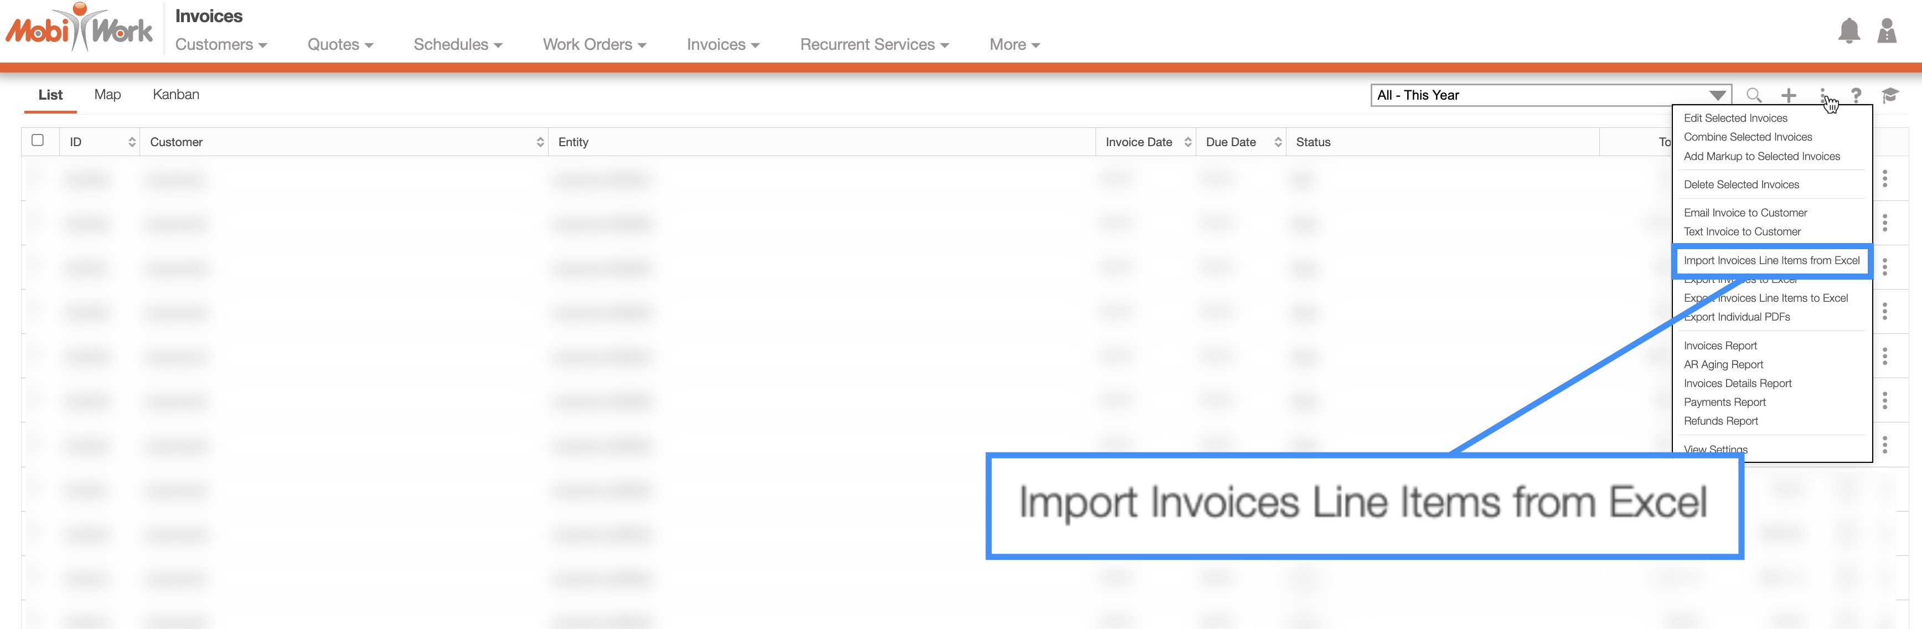
Task: Click the plus icon to add invoice
Action: (1789, 95)
